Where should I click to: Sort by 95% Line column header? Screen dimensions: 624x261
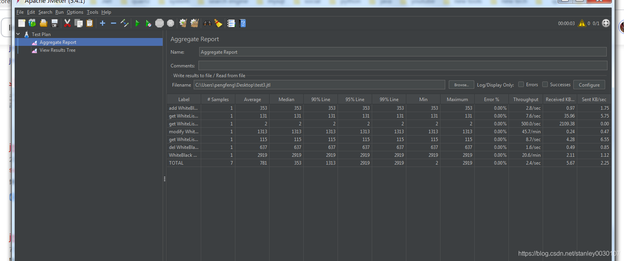pos(355,100)
